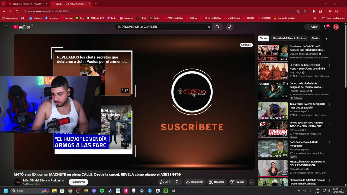Expand hidden bookmarks overflow chevron
347x195 pixels.
pyautogui.click(x=315, y=18)
